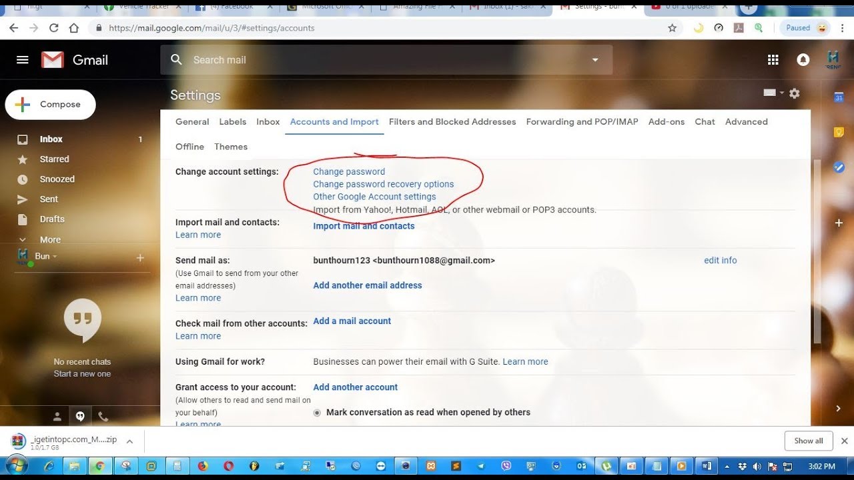
Task: Get add-ons with side panel plus icon
Action: 839,223
